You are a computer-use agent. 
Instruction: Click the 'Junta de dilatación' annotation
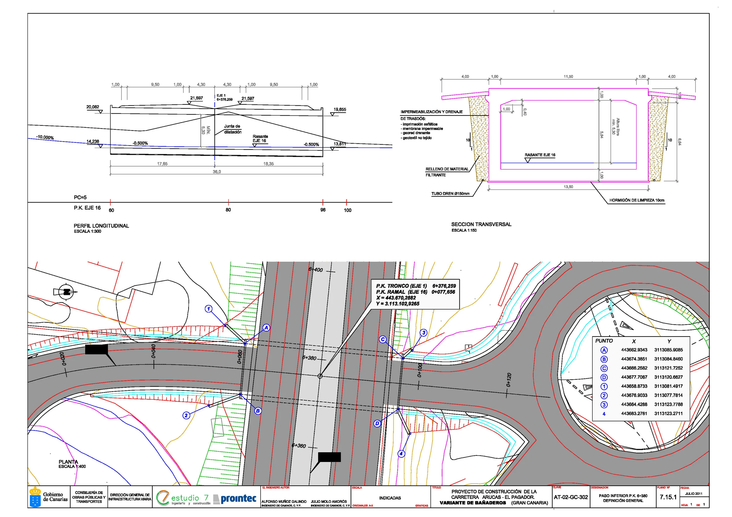point(232,129)
